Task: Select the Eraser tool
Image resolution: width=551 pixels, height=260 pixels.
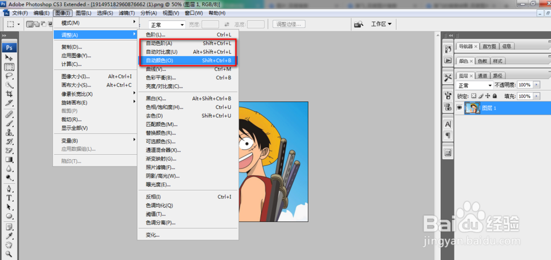Action: (x=9, y=151)
